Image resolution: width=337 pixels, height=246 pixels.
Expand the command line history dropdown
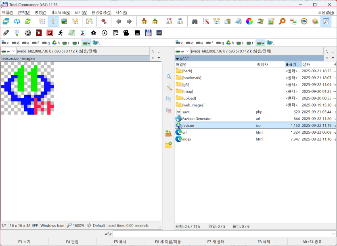tap(333, 234)
